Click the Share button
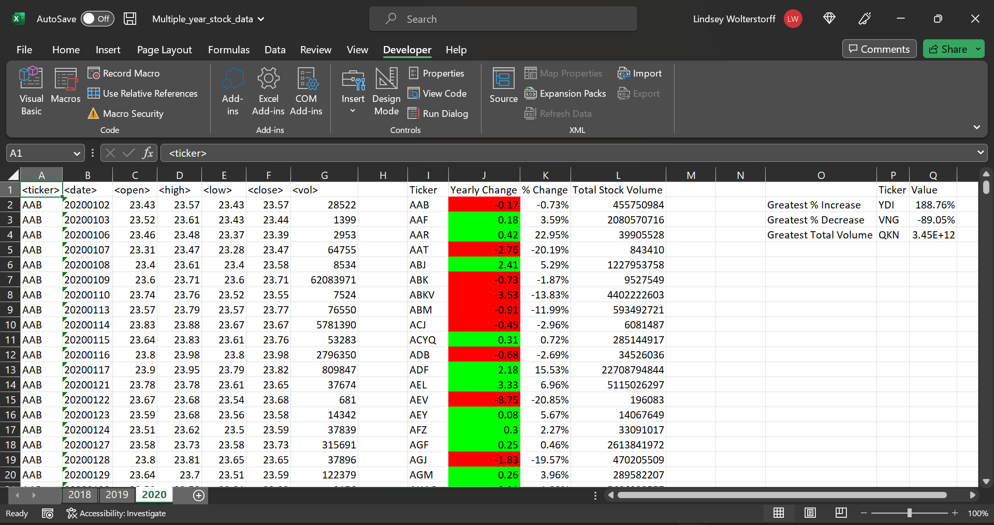The height and width of the screenshot is (525, 994). click(x=948, y=49)
